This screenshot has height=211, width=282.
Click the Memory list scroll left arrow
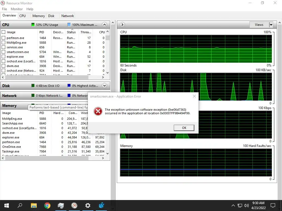pos(3,158)
